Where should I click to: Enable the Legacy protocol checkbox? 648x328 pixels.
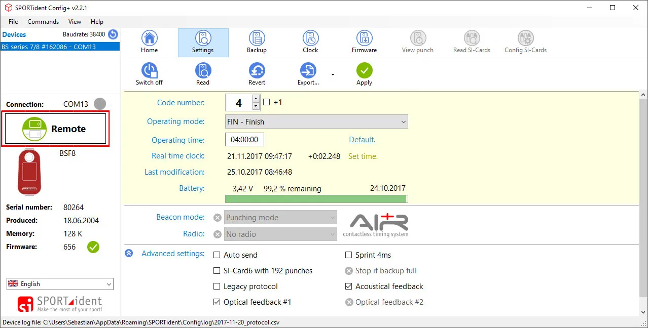(217, 286)
